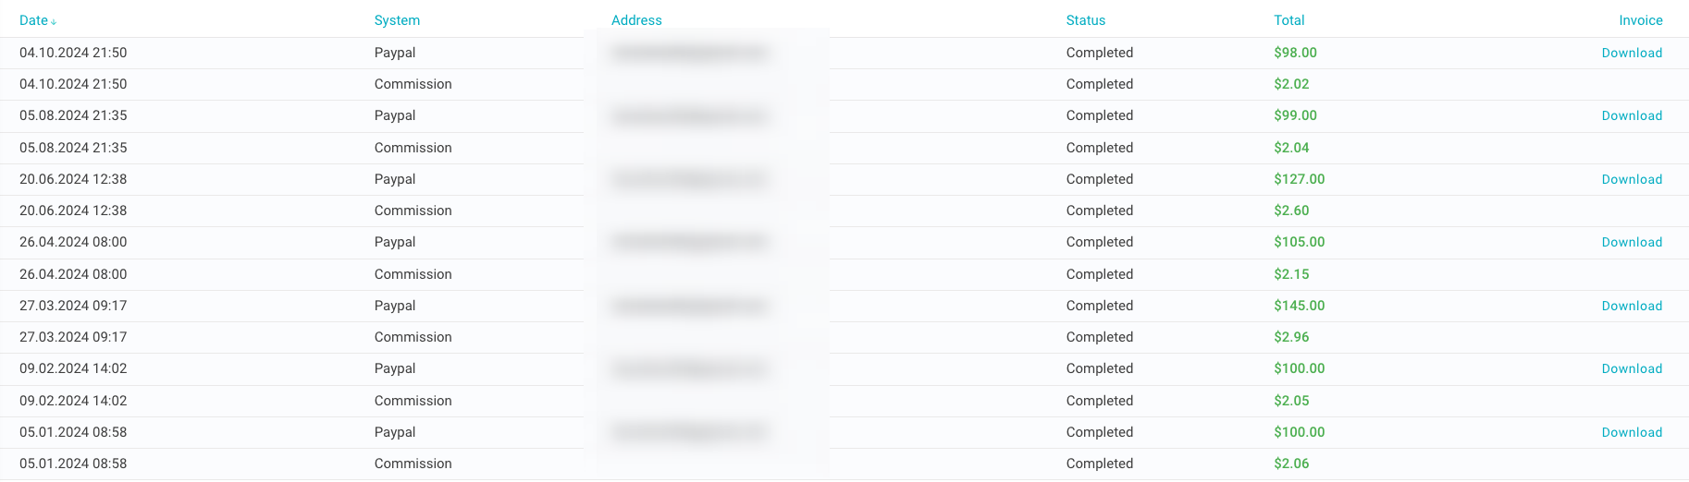Select the 05.01.2024 08:58 Commission date cell
Image resolution: width=1689 pixels, height=482 pixels.
[x=73, y=464]
